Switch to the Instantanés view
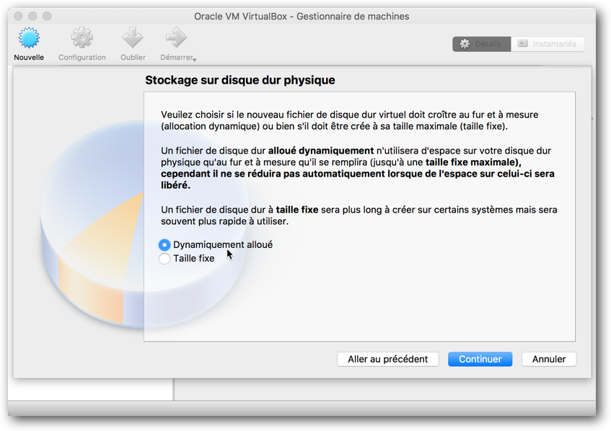 click(x=548, y=44)
